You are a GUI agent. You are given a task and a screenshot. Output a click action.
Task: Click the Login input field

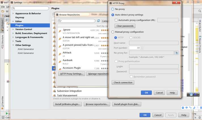pyautogui.click(x=154, y=67)
